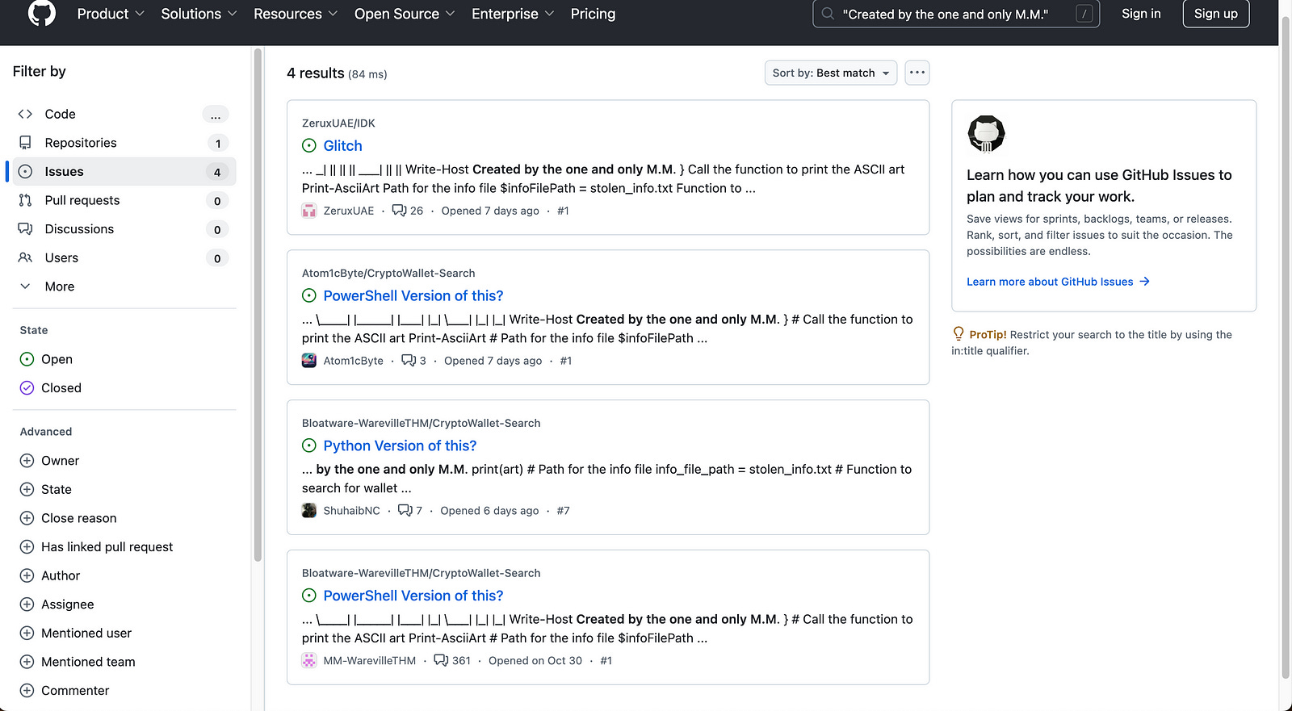Click the Atom1cByte author name
Viewport: 1292px width, 711px height.
[x=353, y=361]
